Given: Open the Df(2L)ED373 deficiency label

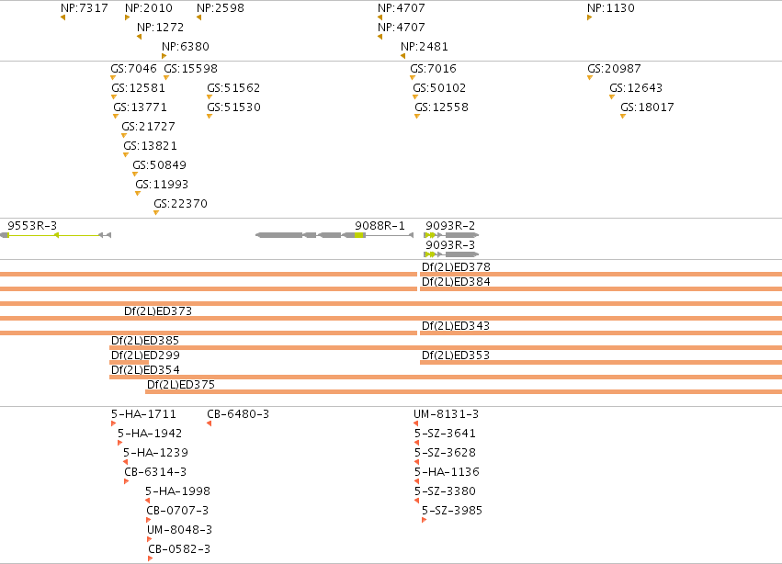Looking at the screenshot, I should tap(158, 311).
